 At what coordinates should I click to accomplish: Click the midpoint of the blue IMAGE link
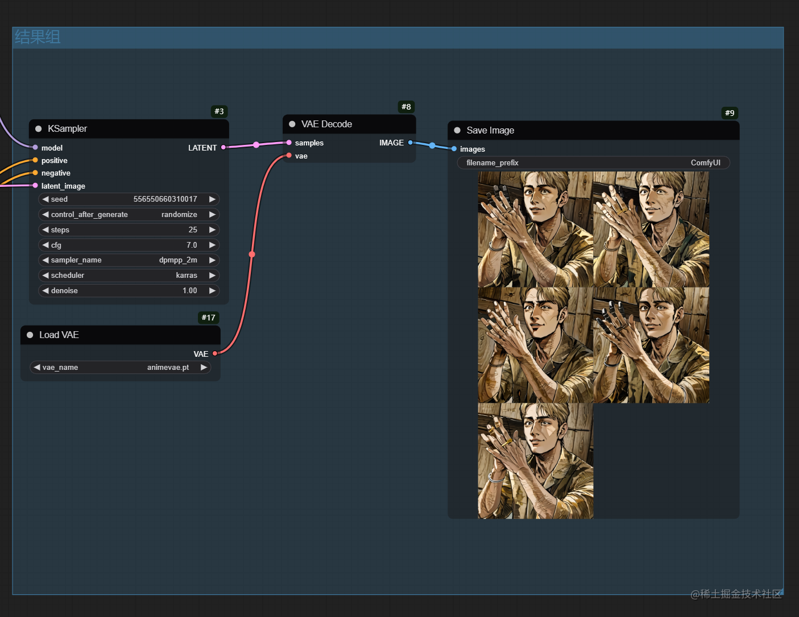tap(432, 146)
